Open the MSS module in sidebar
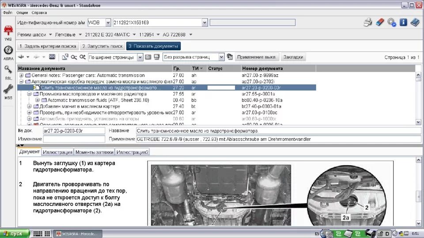 (8, 92)
